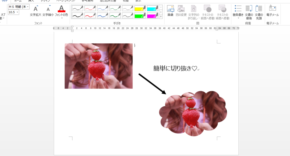This screenshot has height=156, width=290.
Task: Select the thick black pen
Action: tap(77, 15)
